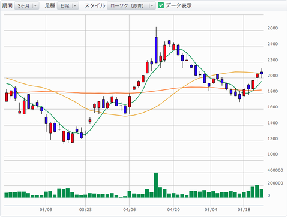Click the arrow on the 日足 selector
The image size is (288, 217).
click(75, 6)
